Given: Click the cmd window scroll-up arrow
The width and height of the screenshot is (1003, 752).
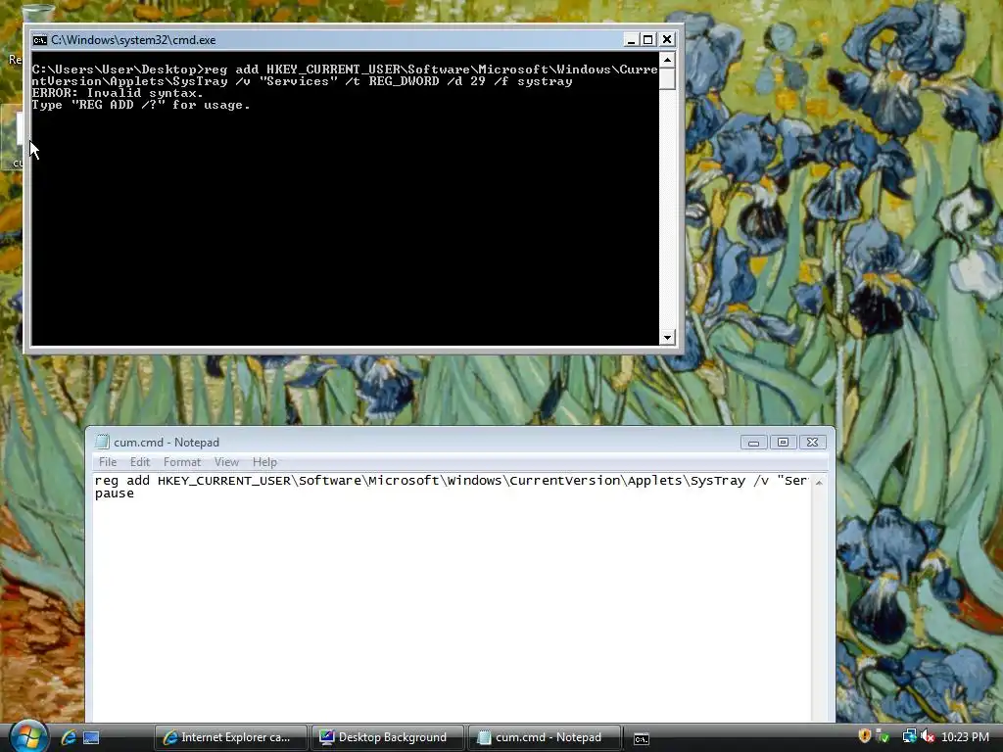Looking at the screenshot, I should click(667, 60).
